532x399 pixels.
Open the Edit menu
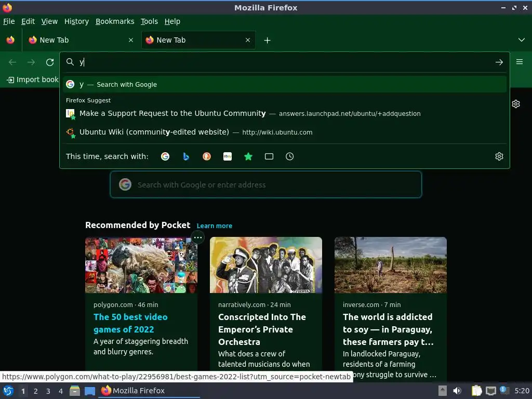(x=28, y=21)
